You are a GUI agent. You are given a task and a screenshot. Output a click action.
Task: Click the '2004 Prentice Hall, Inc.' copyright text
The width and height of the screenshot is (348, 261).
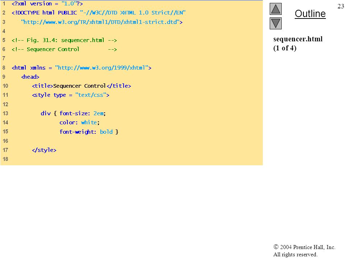304,247
